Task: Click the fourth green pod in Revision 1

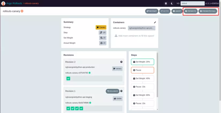Action: [81, 108]
